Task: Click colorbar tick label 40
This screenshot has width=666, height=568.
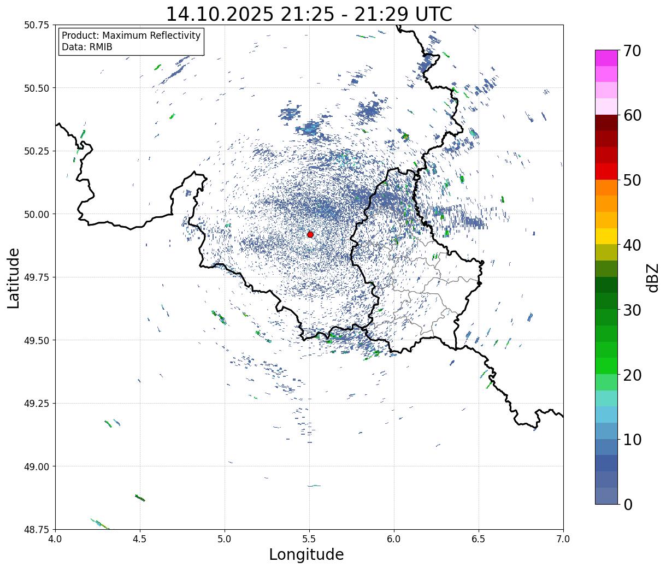Action: [x=632, y=245]
